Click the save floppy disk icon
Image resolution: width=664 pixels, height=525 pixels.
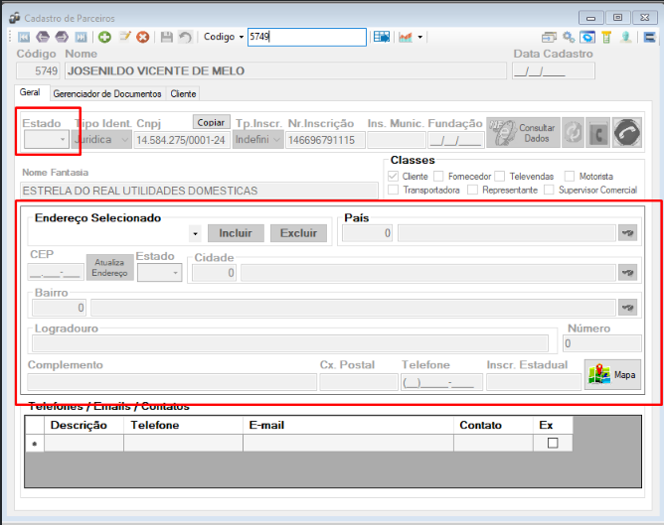click(166, 37)
